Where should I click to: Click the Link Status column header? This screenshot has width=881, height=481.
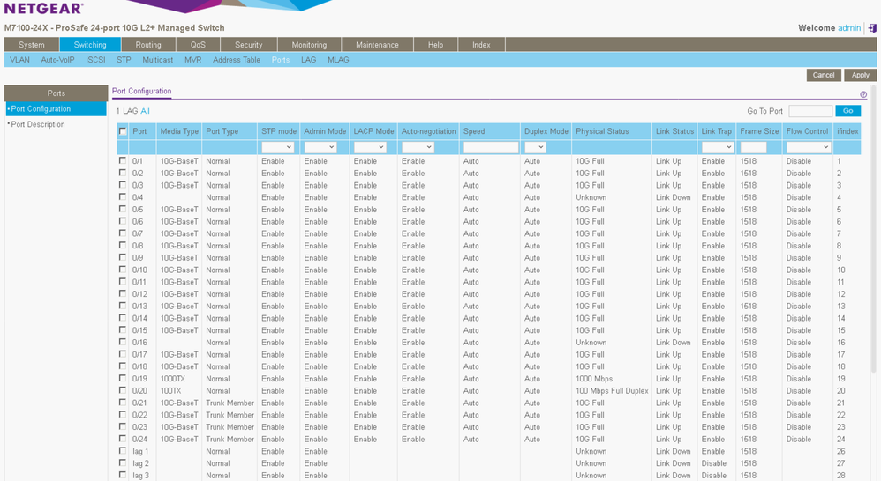[674, 131]
